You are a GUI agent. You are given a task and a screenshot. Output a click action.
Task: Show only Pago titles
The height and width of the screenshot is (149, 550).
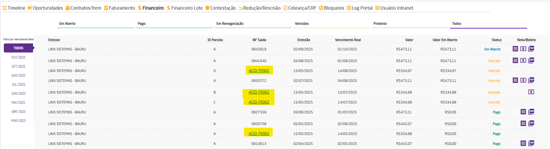[x=174, y=24]
